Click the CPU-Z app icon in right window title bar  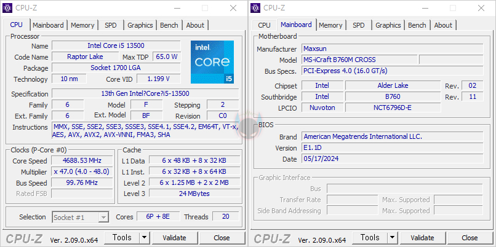point(255,7)
